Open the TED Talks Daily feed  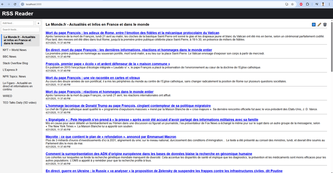(x=21, y=103)
